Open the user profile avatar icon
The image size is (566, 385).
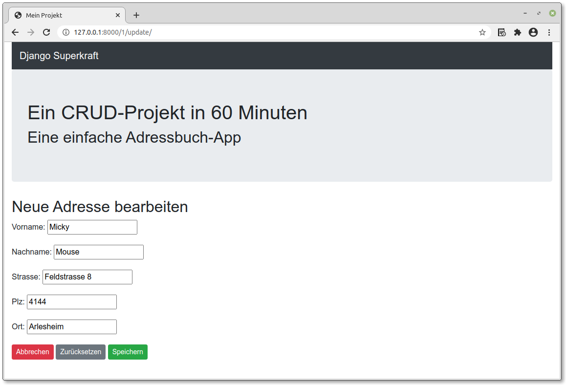533,32
